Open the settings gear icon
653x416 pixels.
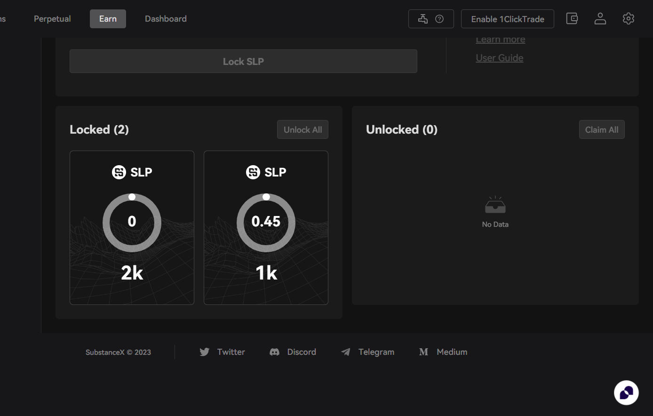[x=629, y=19]
